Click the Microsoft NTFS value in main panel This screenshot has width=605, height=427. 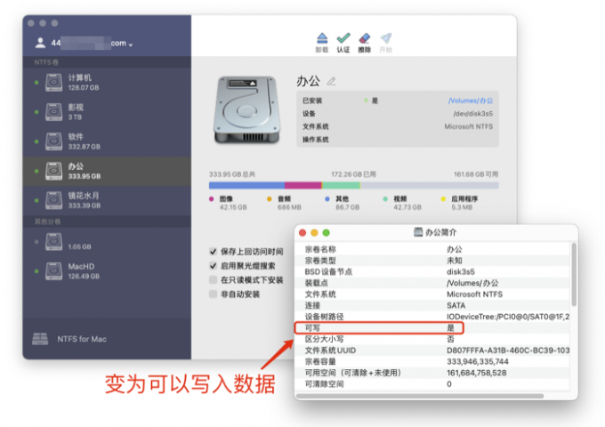pyautogui.click(x=468, y=126)
